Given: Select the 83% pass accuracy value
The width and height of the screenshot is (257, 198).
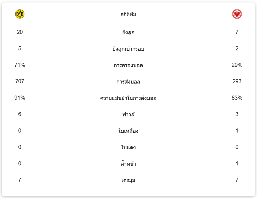Looking at the screenshot, I should click(237, 98).
